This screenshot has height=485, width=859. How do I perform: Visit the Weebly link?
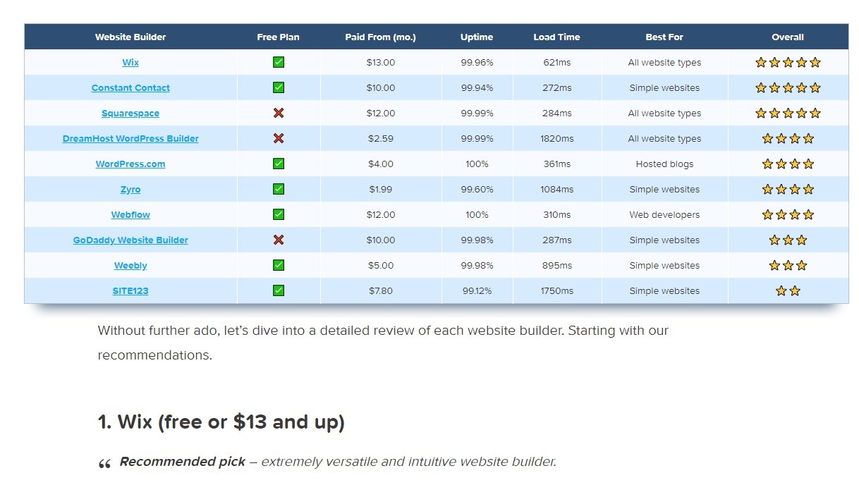tap(130, 266)
